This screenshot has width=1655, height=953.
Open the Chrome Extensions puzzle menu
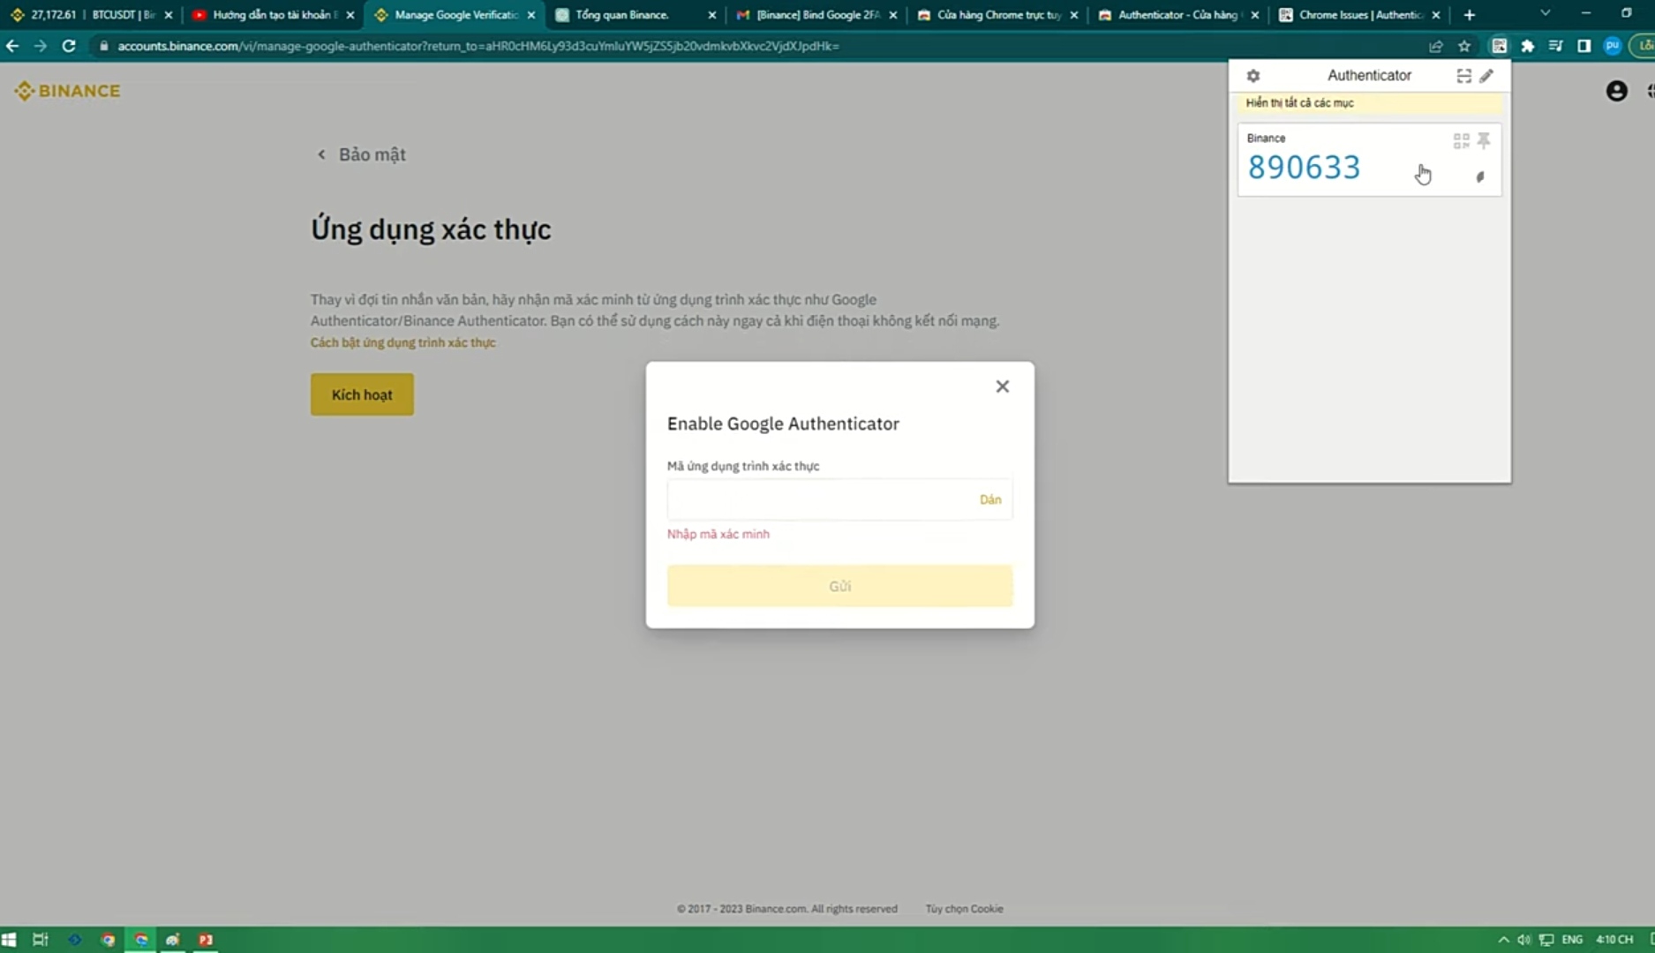tap(1527, 46)
